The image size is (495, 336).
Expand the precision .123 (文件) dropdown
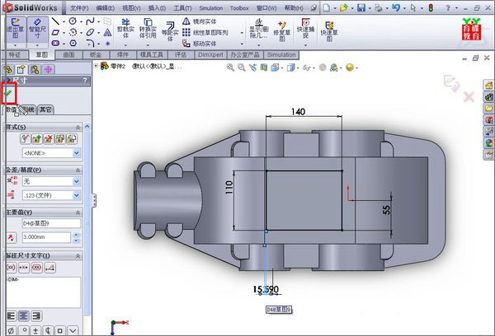[76, 195]
